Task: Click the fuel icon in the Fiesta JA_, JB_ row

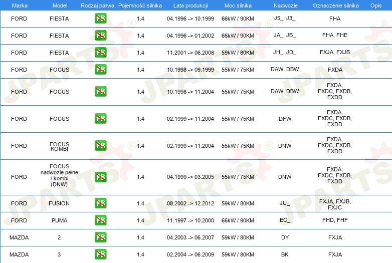Action: 100,36
